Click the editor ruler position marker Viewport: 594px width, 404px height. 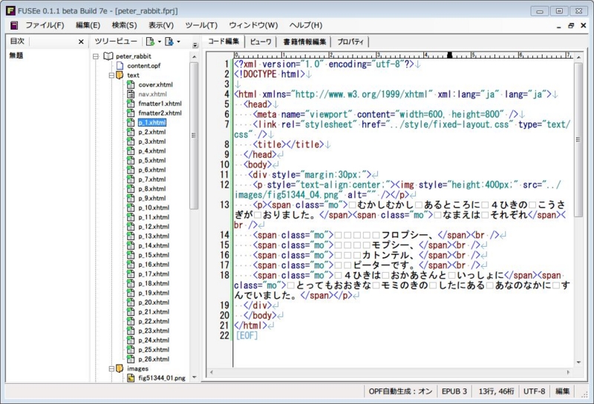[449, 56]
